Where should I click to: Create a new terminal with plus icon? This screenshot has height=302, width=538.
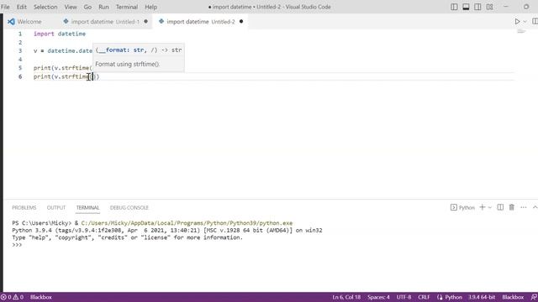pyautogui.click(x=483, y=207)
